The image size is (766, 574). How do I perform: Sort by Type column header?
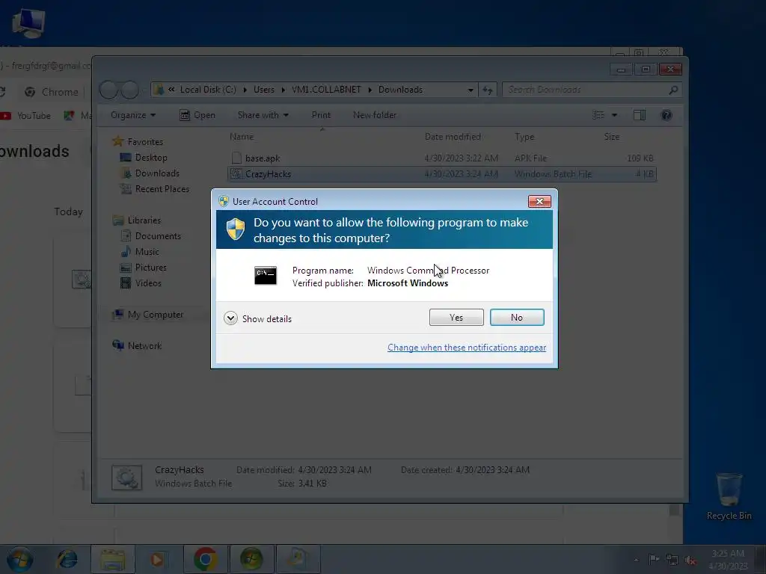[x=524, y=138]
